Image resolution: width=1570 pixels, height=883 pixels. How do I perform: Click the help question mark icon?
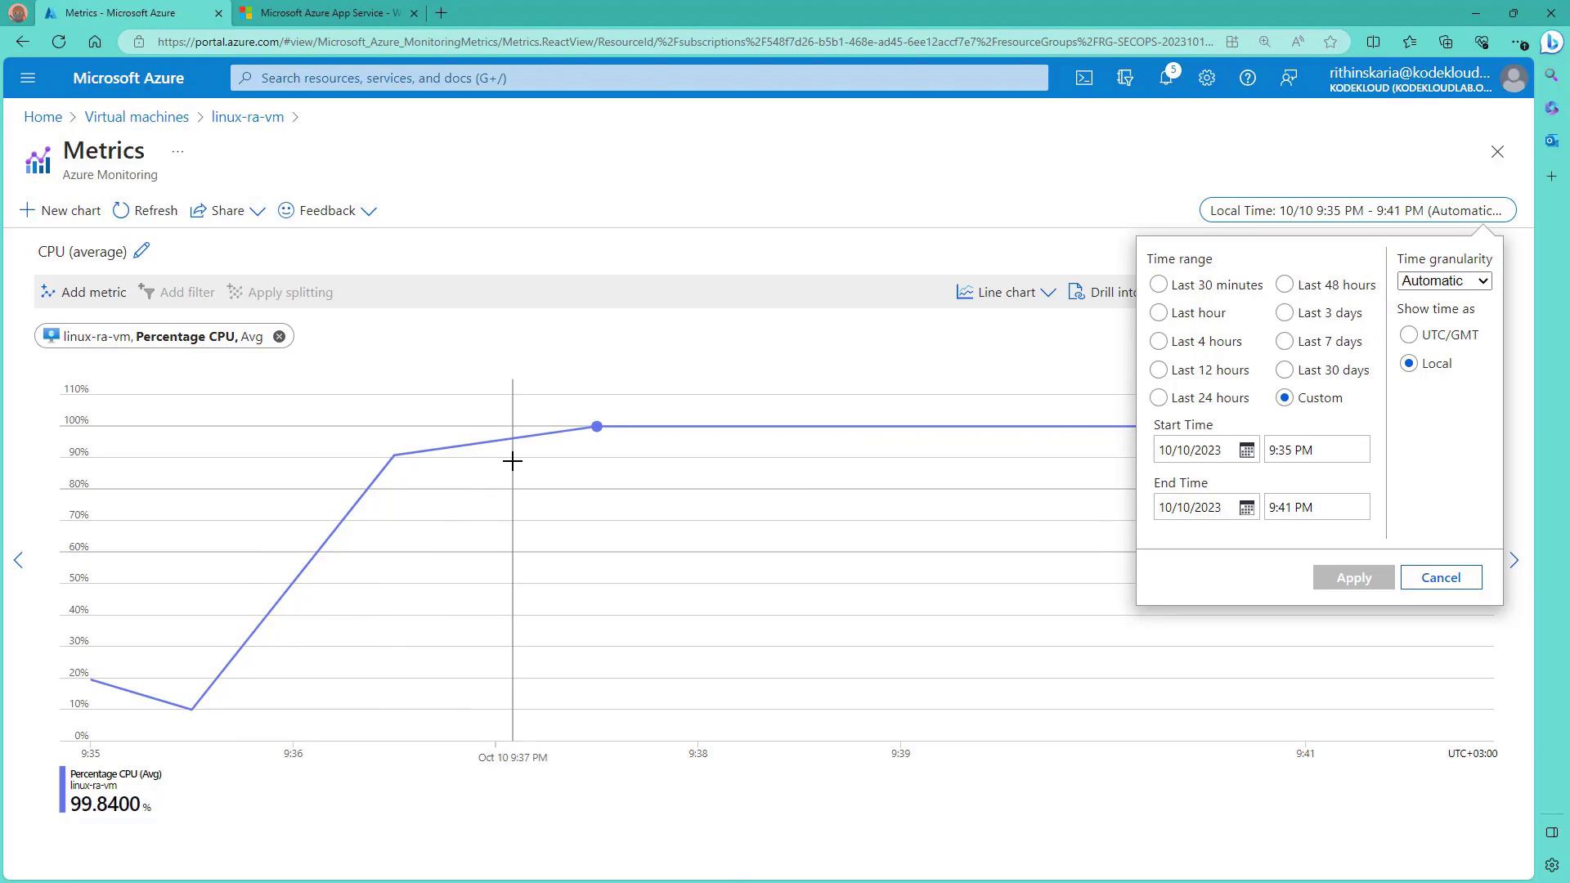pos(1247,78)
